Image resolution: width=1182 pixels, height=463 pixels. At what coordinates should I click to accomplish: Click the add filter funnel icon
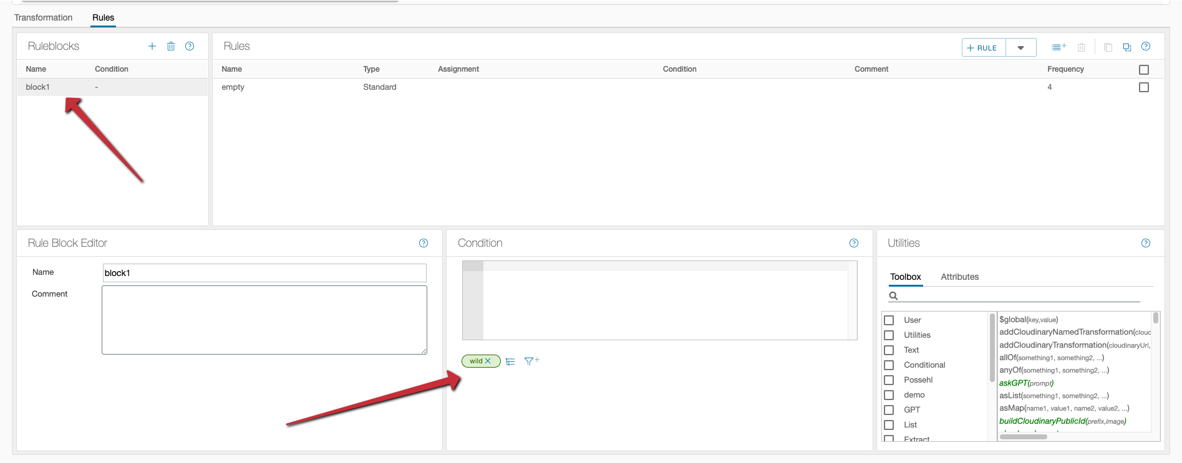click(x=531, y=361)
